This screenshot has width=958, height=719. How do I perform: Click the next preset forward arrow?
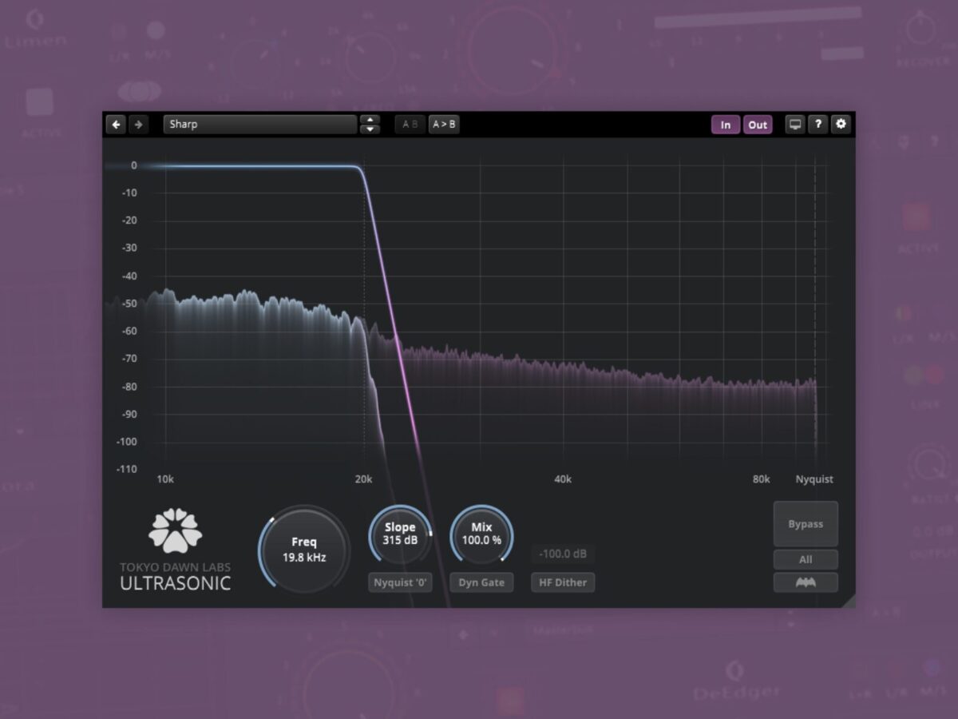point(139,125)
